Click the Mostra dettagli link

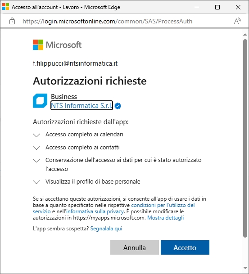(x=165, y=218)
